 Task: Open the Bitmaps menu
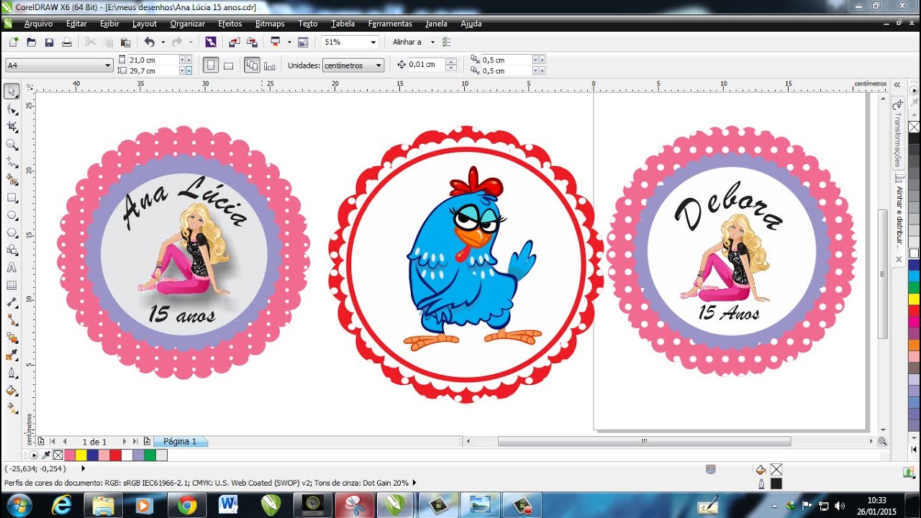tap(270, 24)
